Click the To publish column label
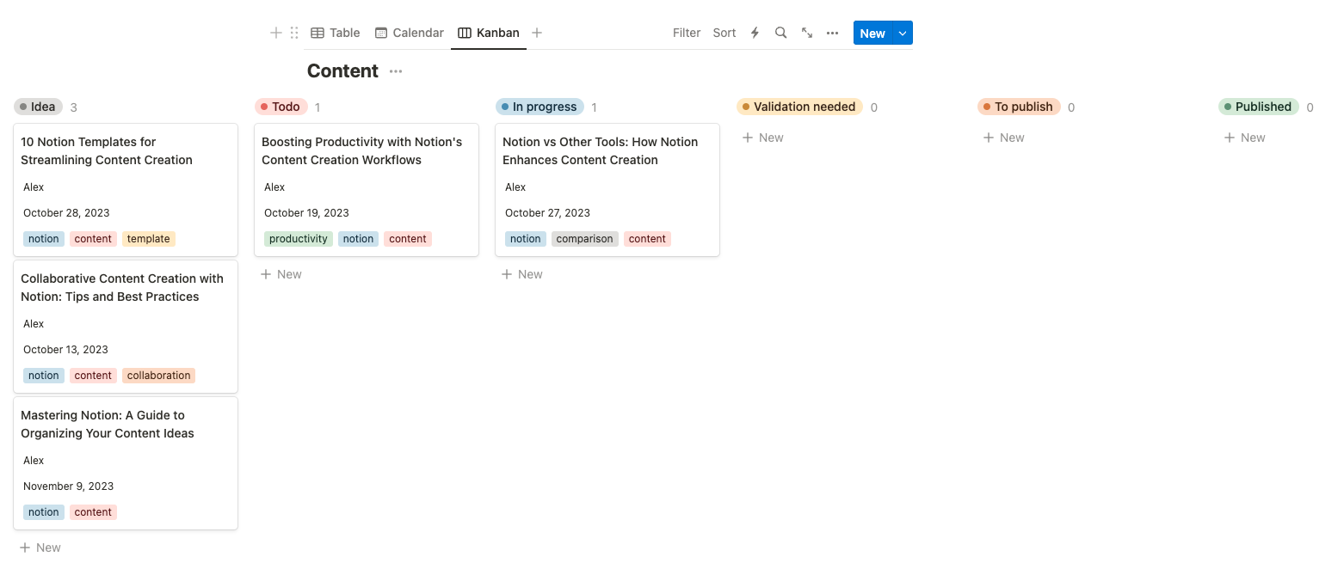Screen dimensions: 1344x563 tap(1019, 107)
